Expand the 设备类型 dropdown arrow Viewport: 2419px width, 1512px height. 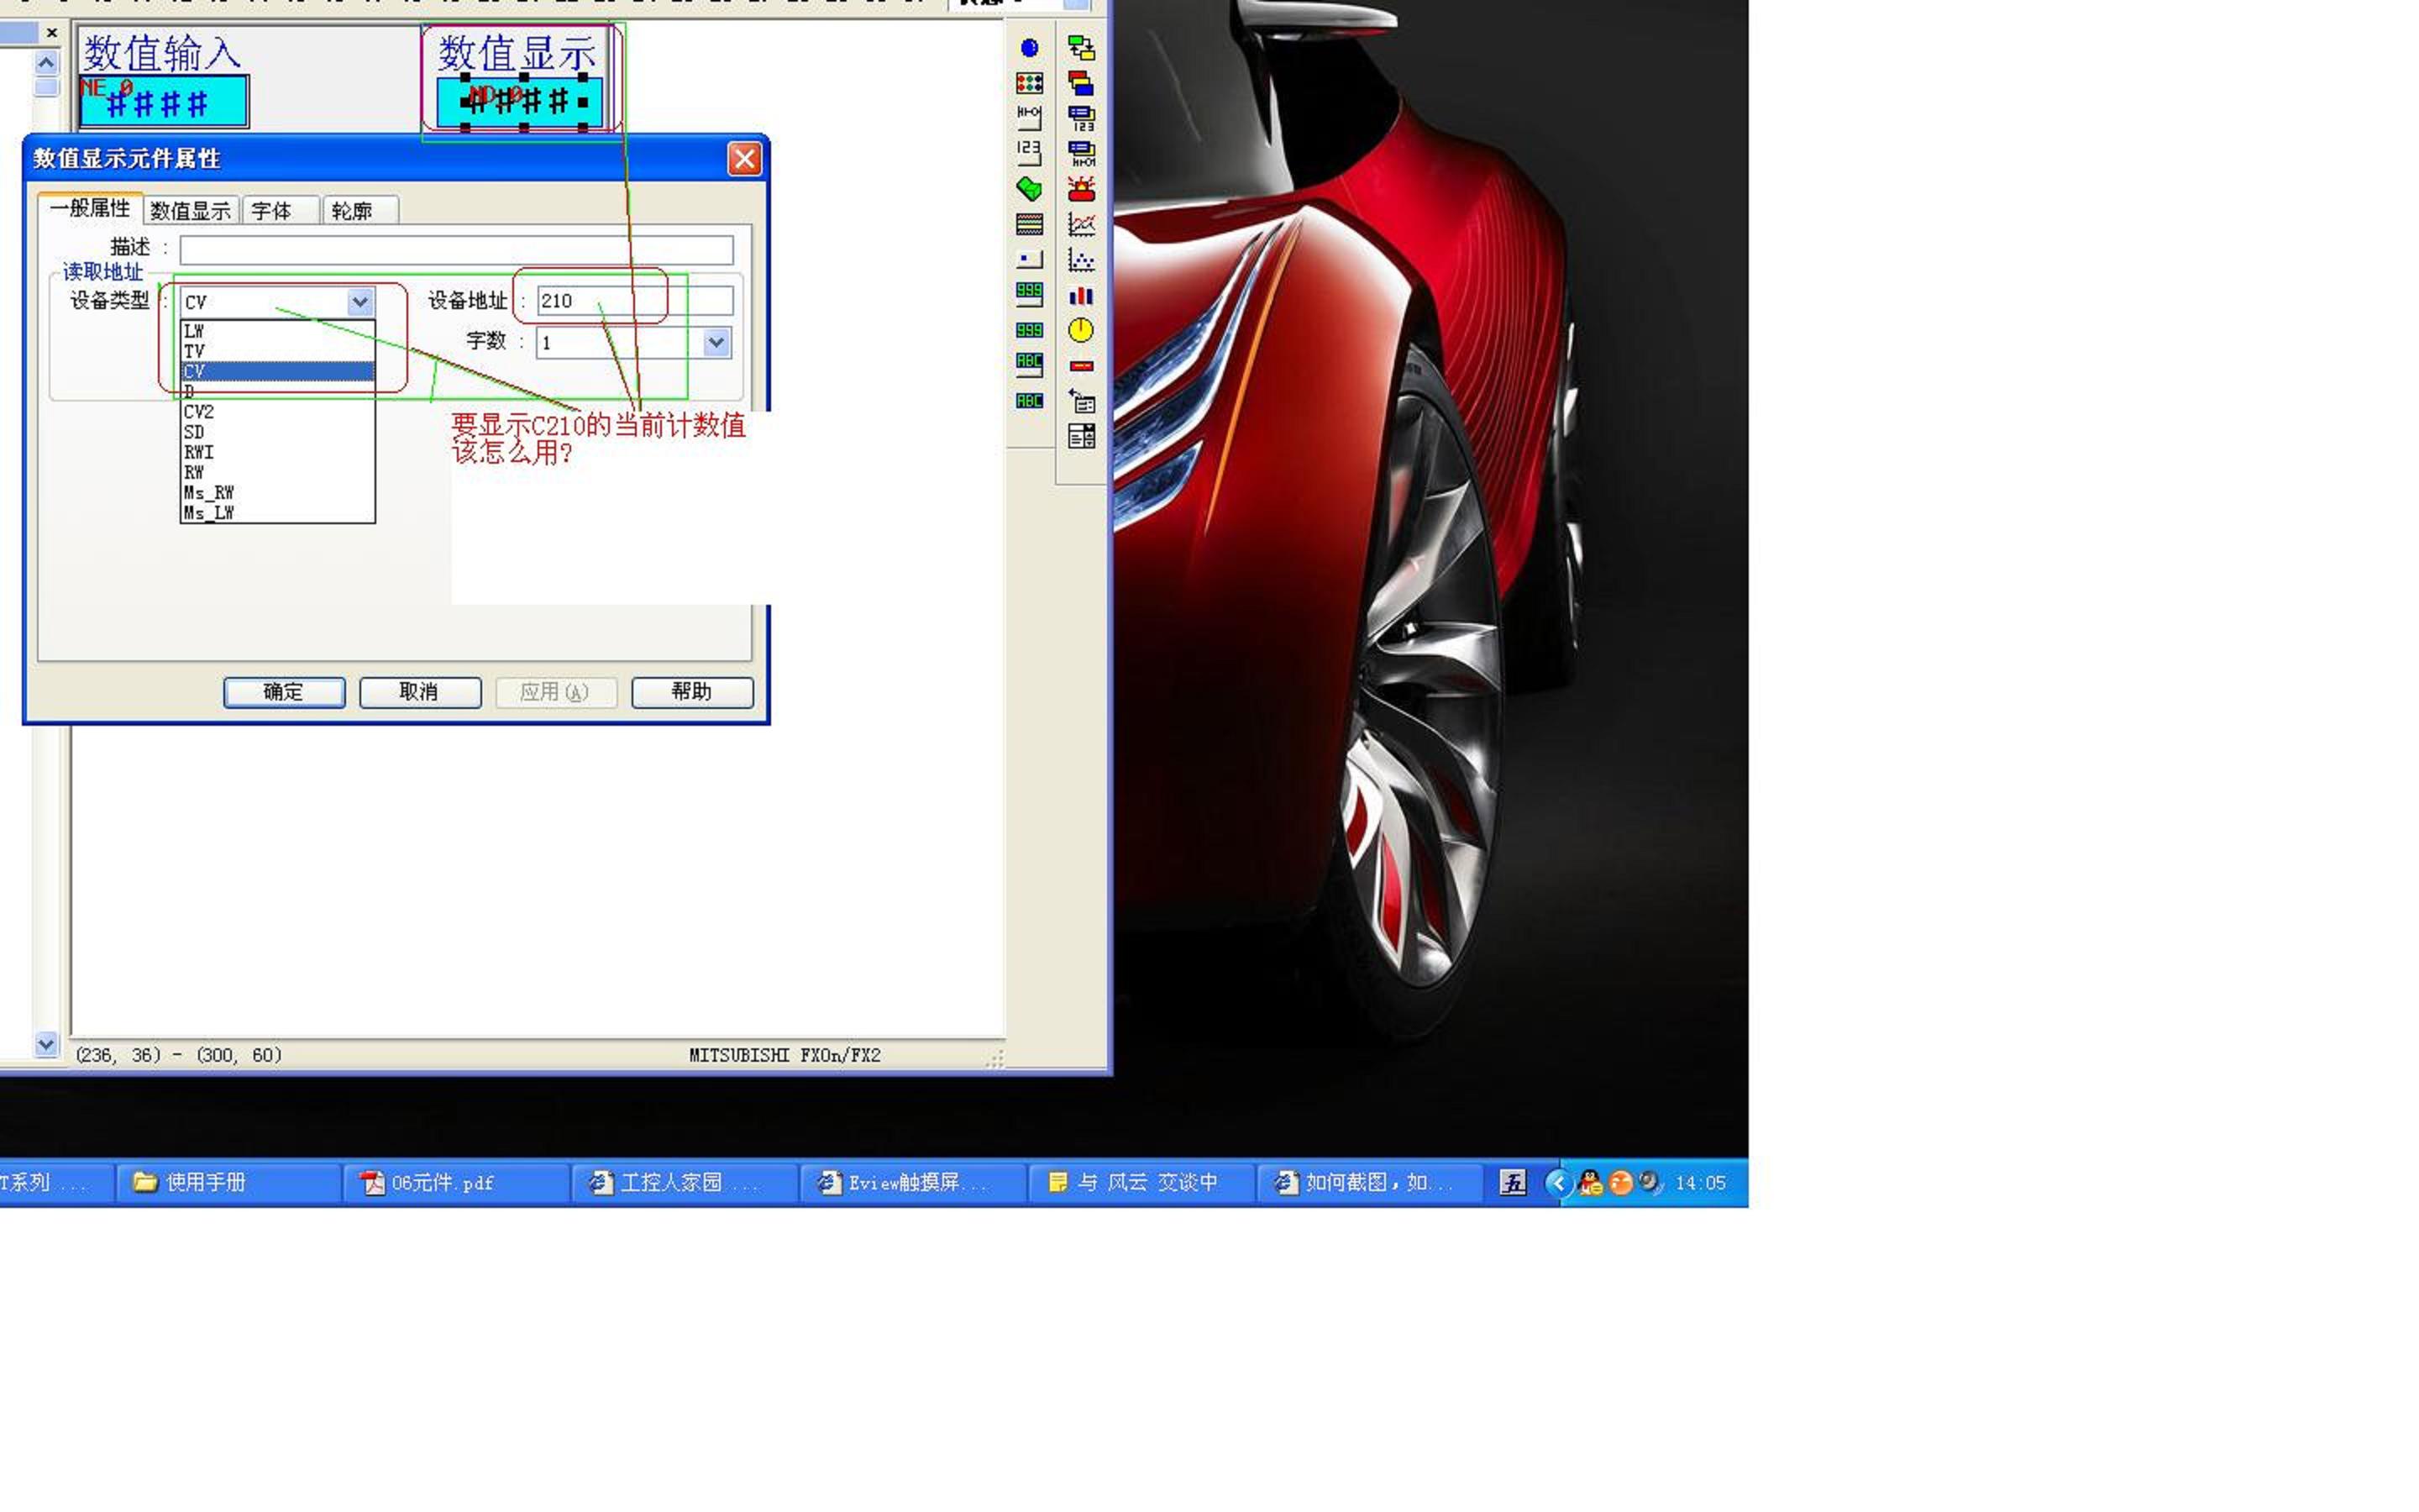point(359,302)
